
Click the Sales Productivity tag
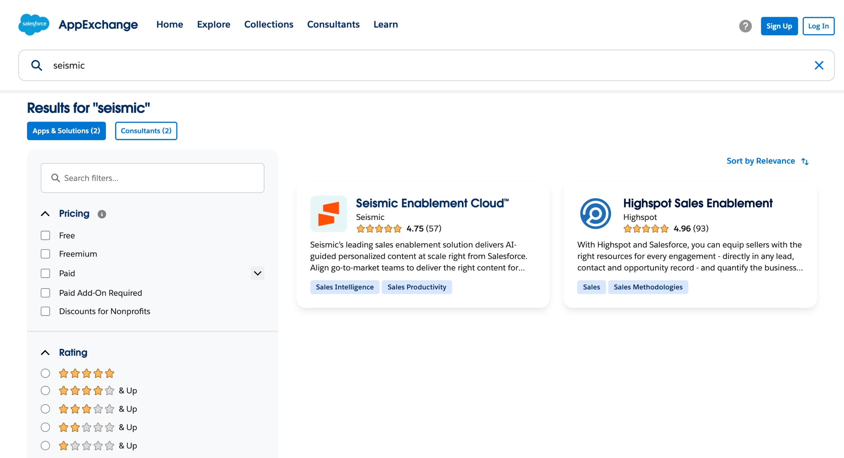coord(417,287)
